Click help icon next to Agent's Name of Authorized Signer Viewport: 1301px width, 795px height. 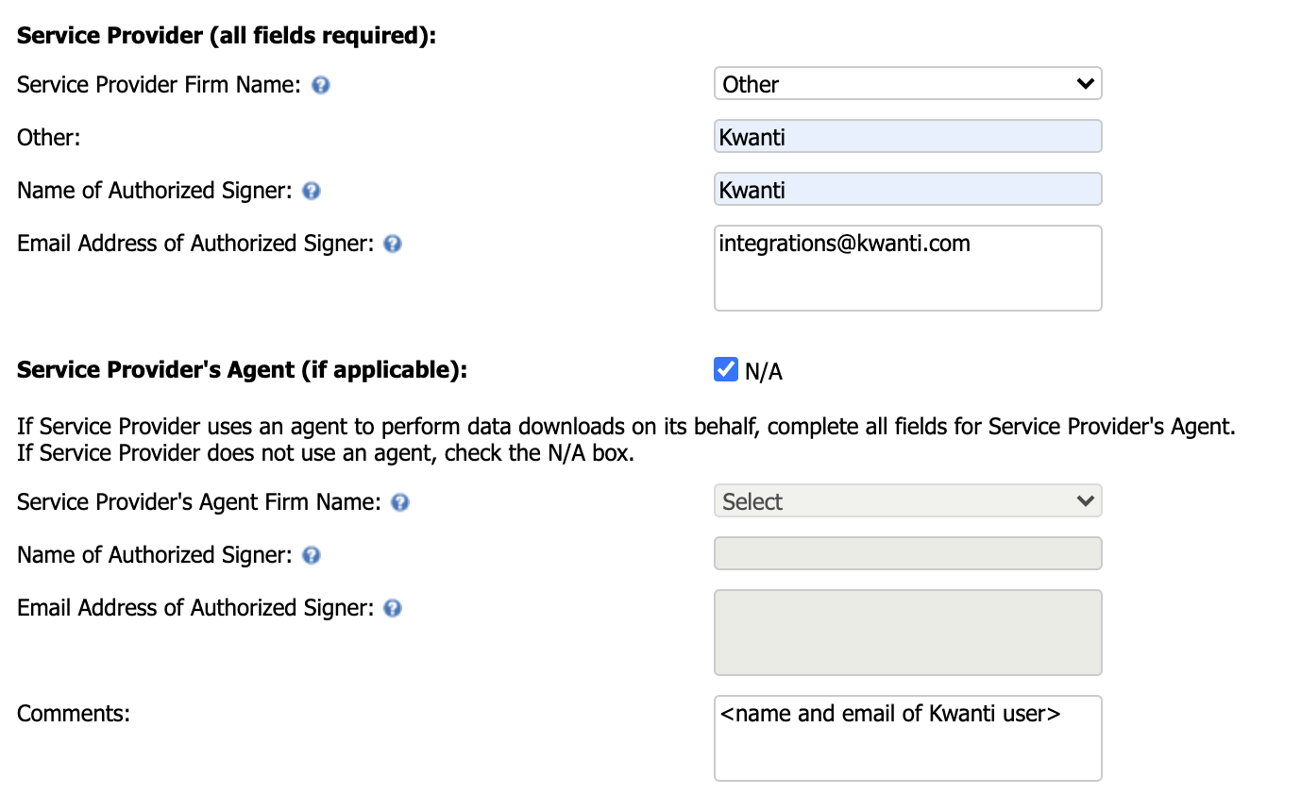312,555
